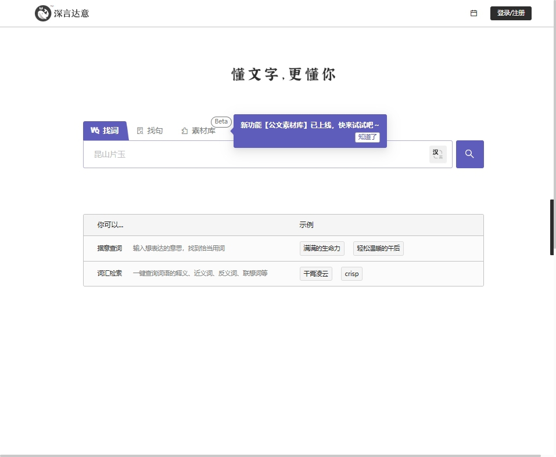
Task: Click the 新功能 公文素材库 announcement text
Action: [x=310, y=125]
